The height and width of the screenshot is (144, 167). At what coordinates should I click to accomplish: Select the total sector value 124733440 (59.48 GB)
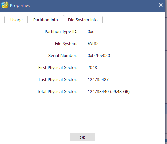[x=109, y=92]
